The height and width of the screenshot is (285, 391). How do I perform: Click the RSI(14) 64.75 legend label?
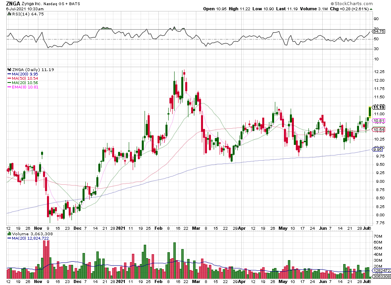point(28,14)
